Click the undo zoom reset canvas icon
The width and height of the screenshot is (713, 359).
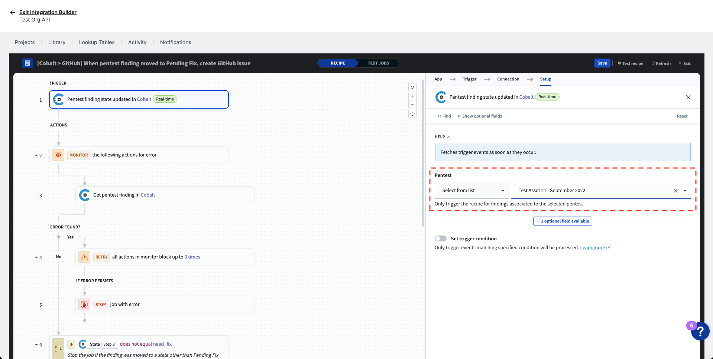click(x=412, y=87)
